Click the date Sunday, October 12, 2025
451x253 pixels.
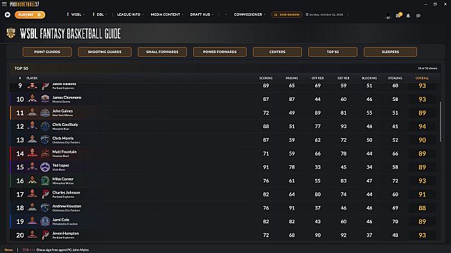tap(324, 15)
